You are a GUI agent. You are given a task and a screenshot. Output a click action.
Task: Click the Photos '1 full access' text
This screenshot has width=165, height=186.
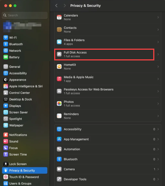click(72, 106)
